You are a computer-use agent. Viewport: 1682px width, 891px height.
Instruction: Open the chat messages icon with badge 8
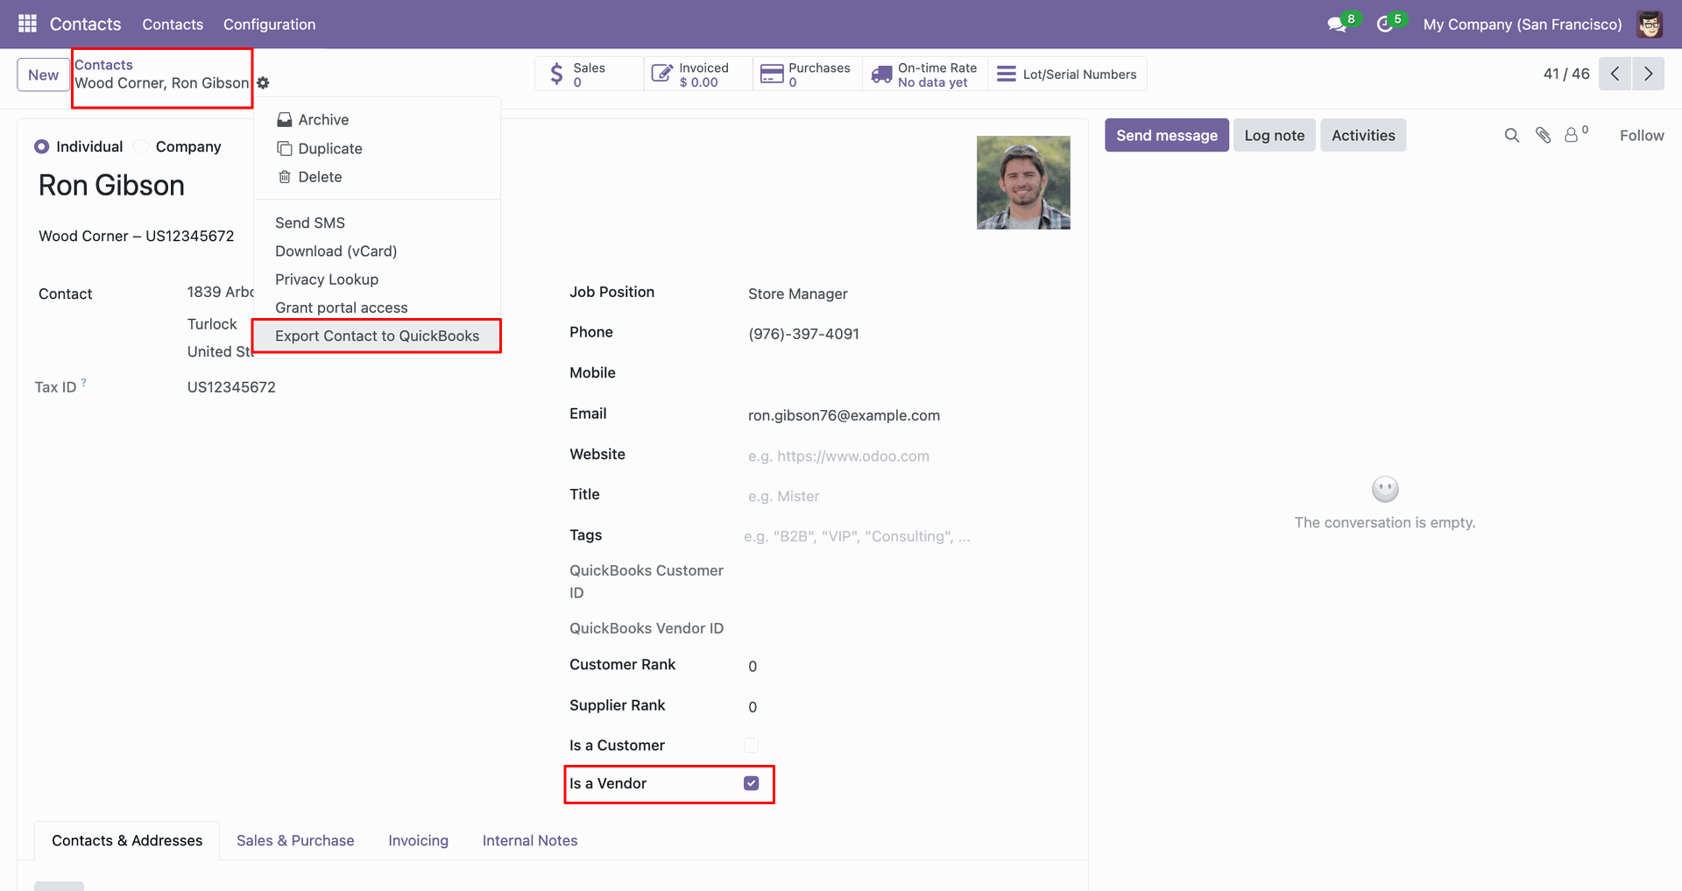pos(1337,25)
